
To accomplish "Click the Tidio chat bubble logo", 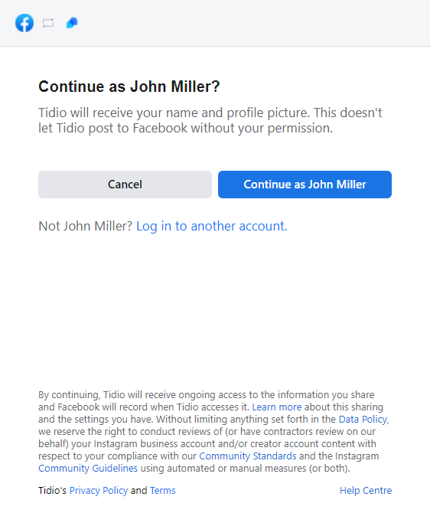I will [x=72, y=23].
